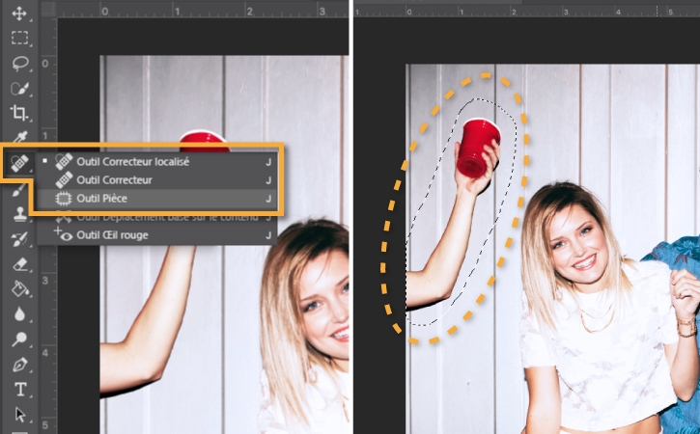Select the Eraser tool
This screenshot has height=434, width=700.
click(20, 264)
